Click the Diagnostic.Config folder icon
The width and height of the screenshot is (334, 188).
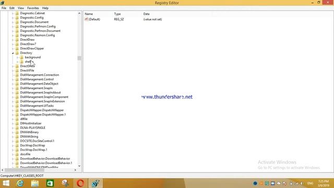pos(17,18)
